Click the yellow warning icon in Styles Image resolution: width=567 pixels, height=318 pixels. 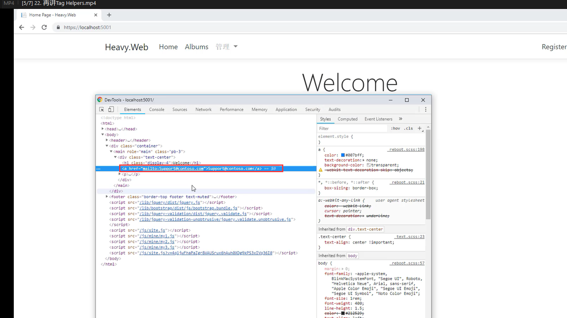pos(321,170)
